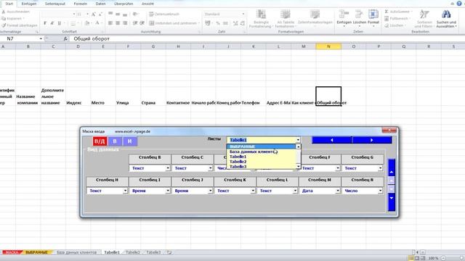
Task: Click the red В/Д button
Action: tap(100, 141)
